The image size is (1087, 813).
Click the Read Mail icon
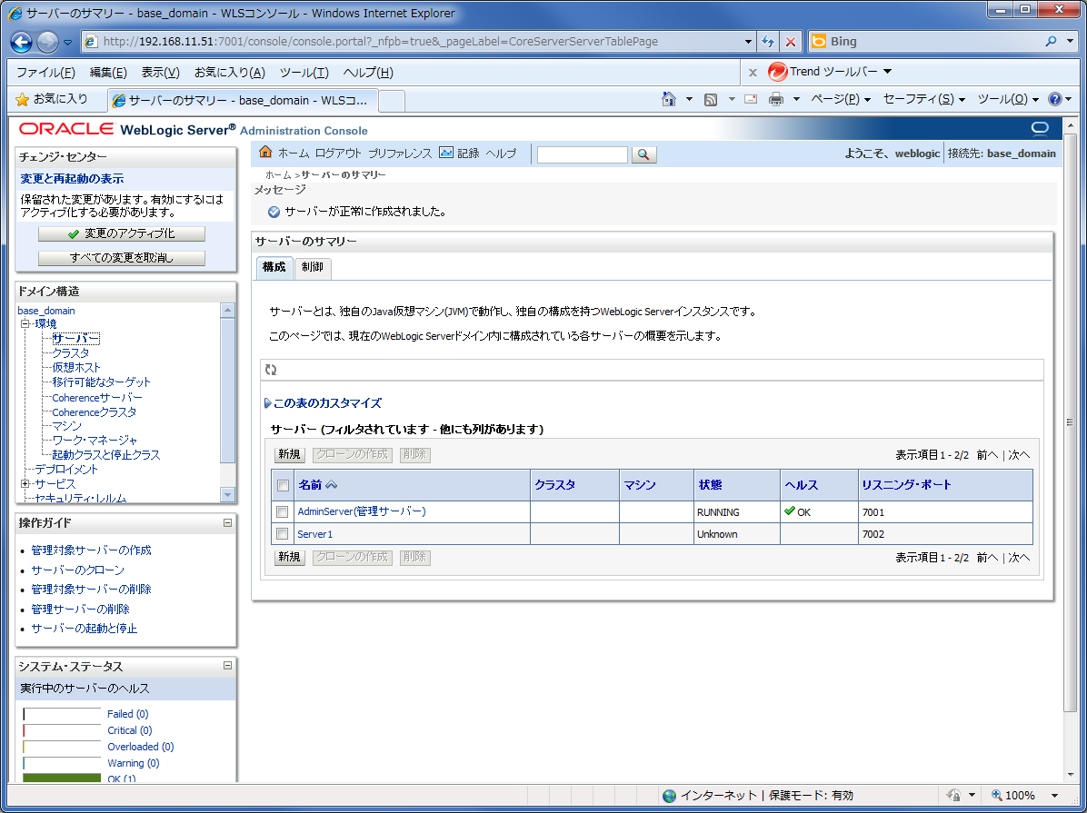pyautogui.click(x=751, y=99)
